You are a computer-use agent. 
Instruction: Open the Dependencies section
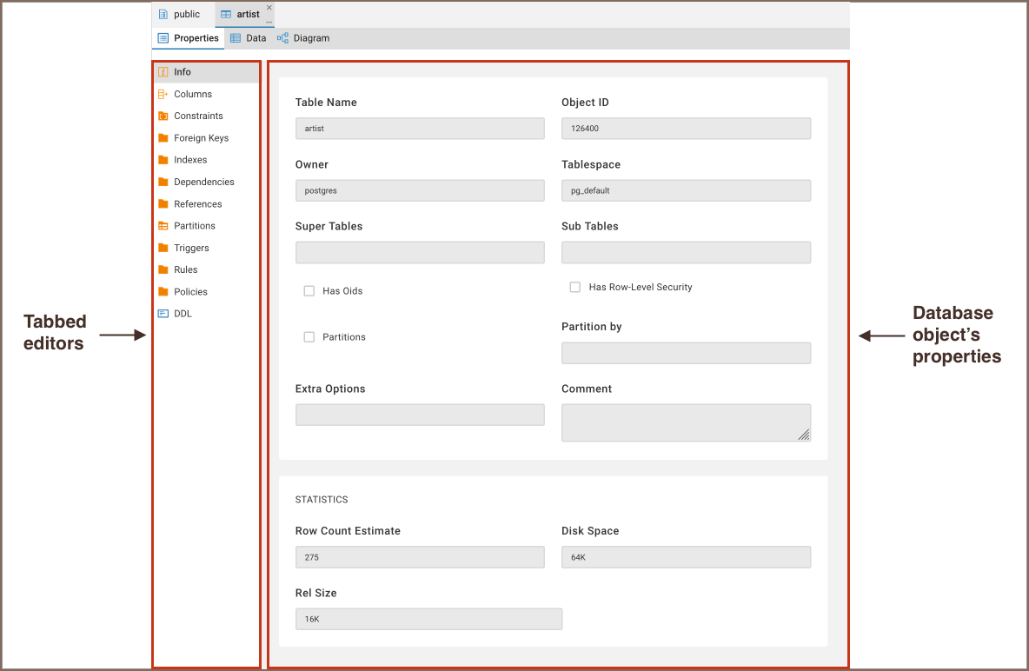203,182
